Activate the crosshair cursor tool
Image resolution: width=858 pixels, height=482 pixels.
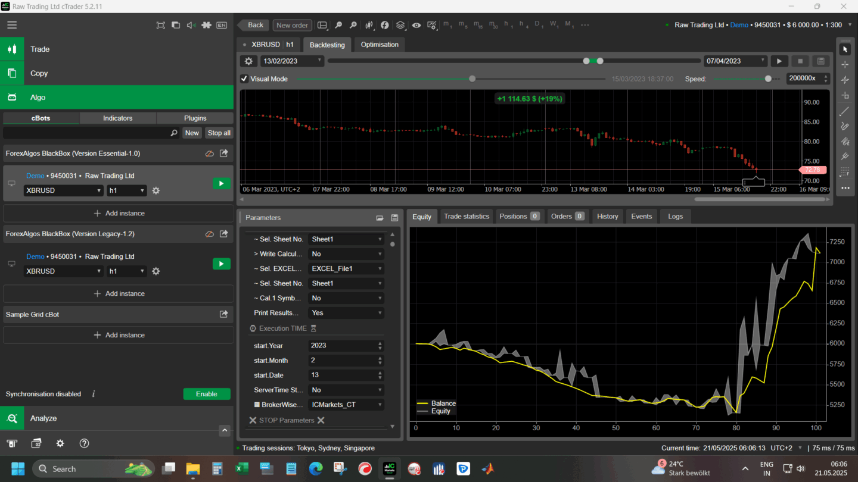pyautogui.click(x=844, y=64)
